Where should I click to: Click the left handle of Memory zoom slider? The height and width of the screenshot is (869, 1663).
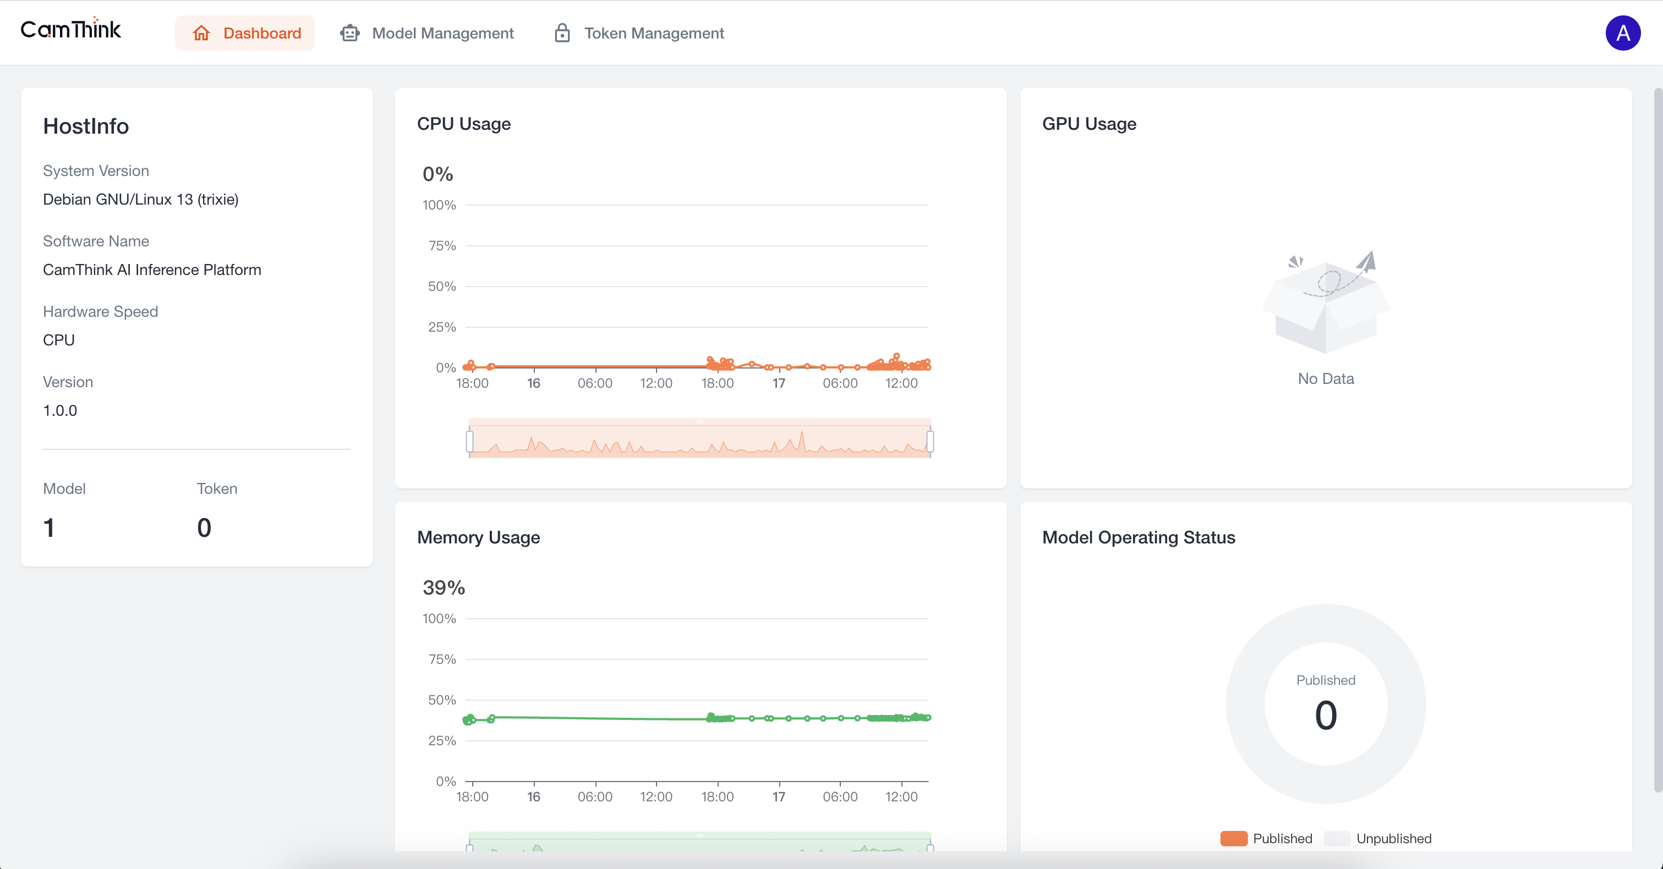[469, 848]
